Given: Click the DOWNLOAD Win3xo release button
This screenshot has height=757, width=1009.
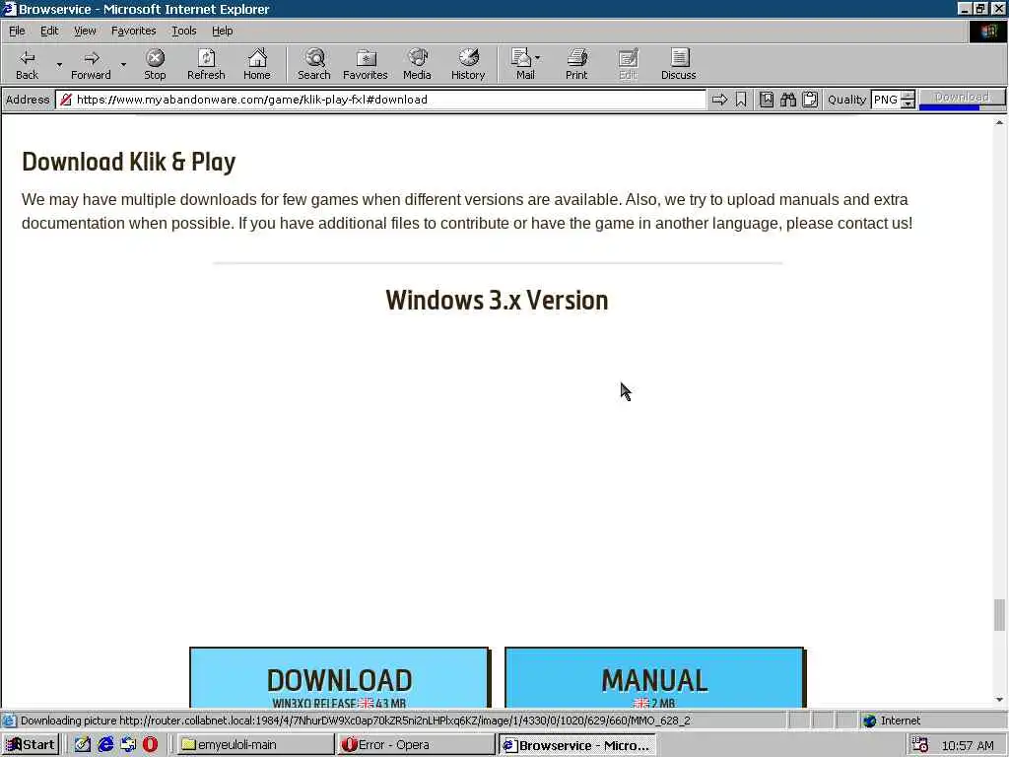Looking at the screenshot, I should coord(339,678).
